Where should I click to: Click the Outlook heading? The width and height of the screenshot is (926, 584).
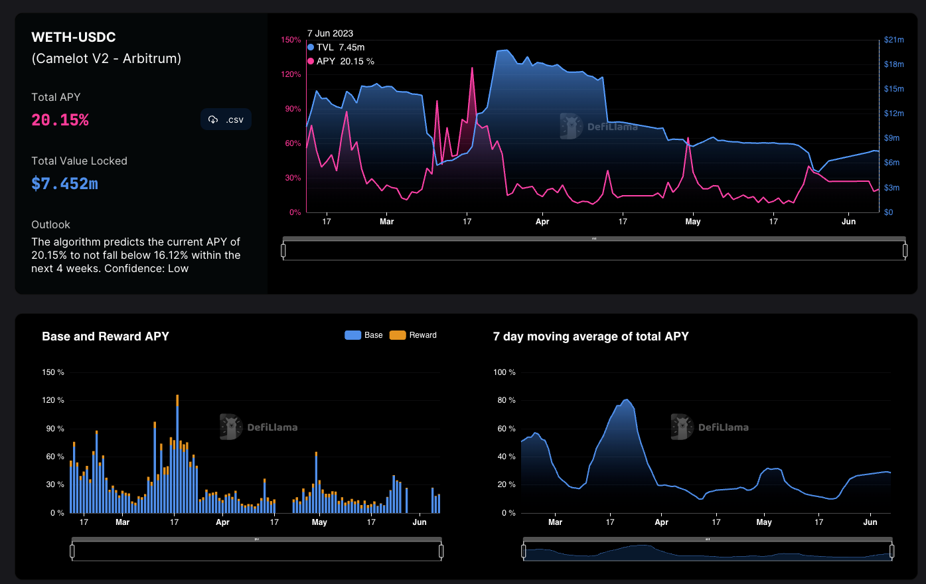pos(50,224)
